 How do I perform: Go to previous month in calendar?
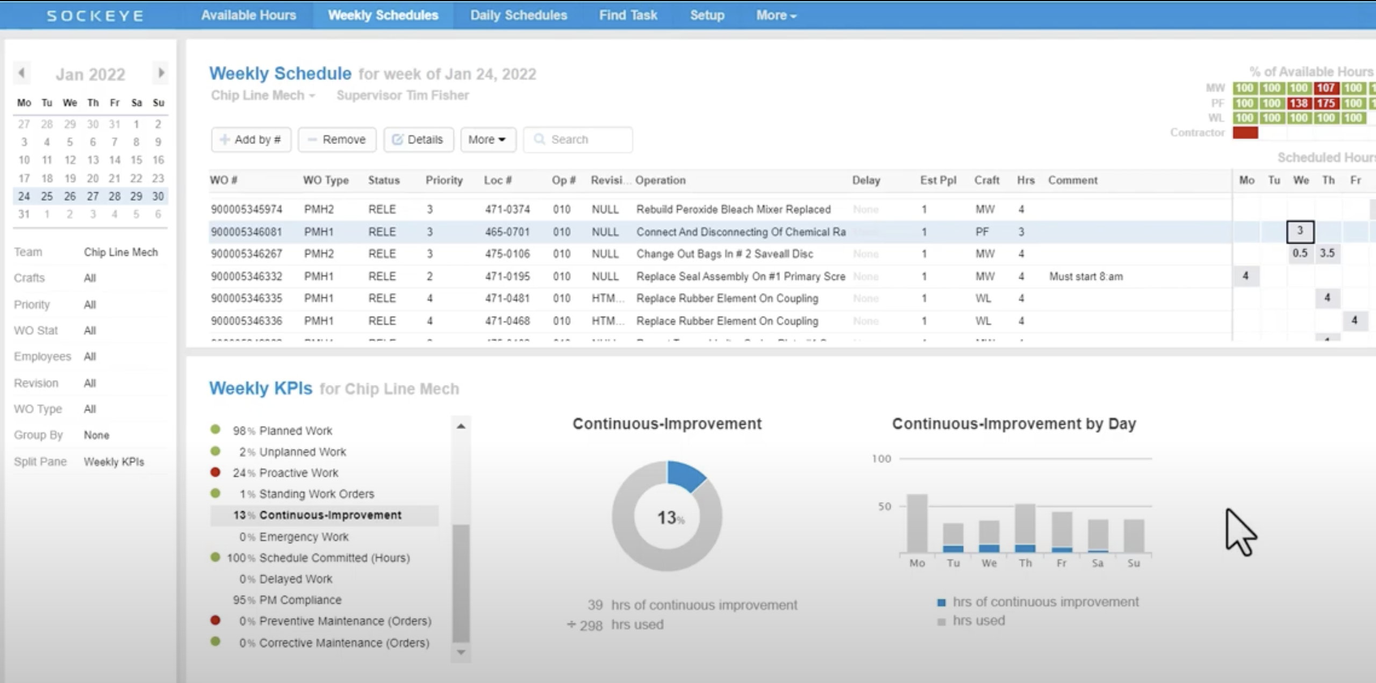(x=21, y=73)
